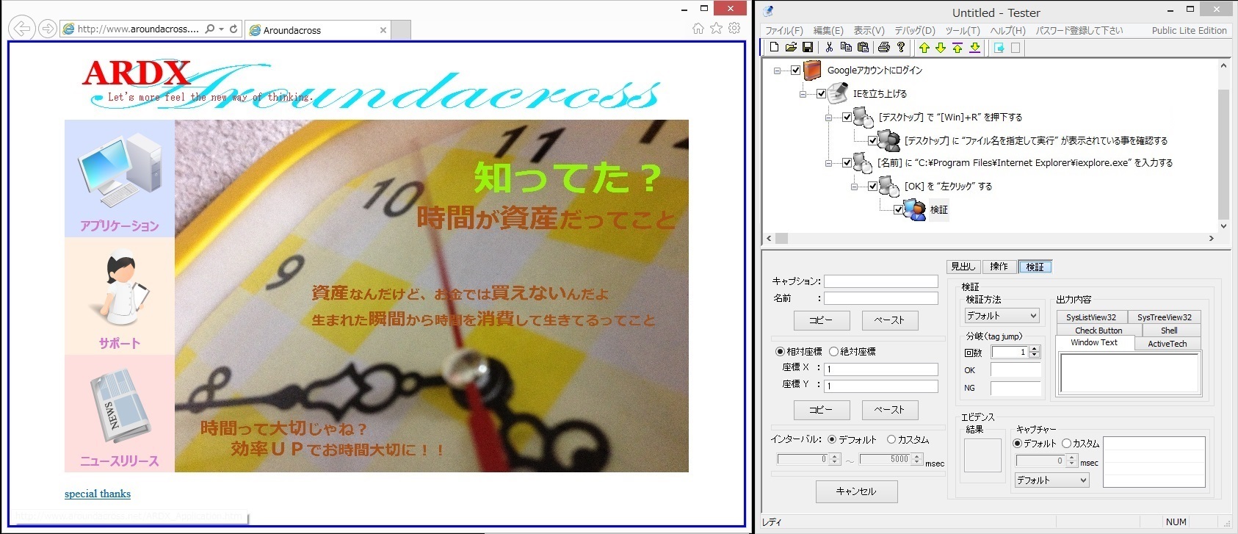1238x534 pixels.
Task: Open Internet Explorer settings gear
Action: click(x=734, y=29)
